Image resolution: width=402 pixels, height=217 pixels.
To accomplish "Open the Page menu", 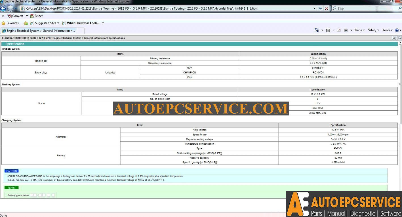I will [360, 30].
